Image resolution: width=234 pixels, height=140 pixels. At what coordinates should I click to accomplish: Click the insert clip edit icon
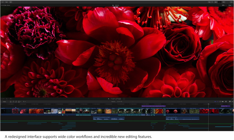(x=13, y=101)
